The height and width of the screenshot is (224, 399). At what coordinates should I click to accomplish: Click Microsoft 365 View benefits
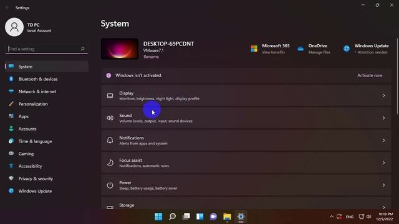pyautogui.click(x=273, y=52)
